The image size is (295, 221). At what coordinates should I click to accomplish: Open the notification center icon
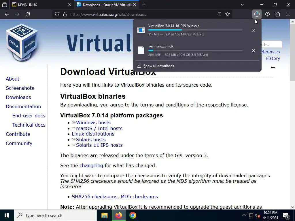(286, 216)
